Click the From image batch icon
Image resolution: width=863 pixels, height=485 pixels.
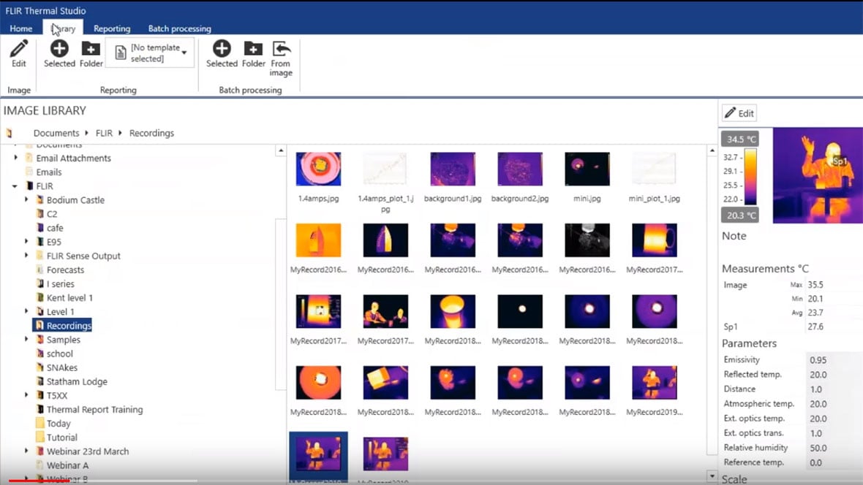tap(281, 50)
